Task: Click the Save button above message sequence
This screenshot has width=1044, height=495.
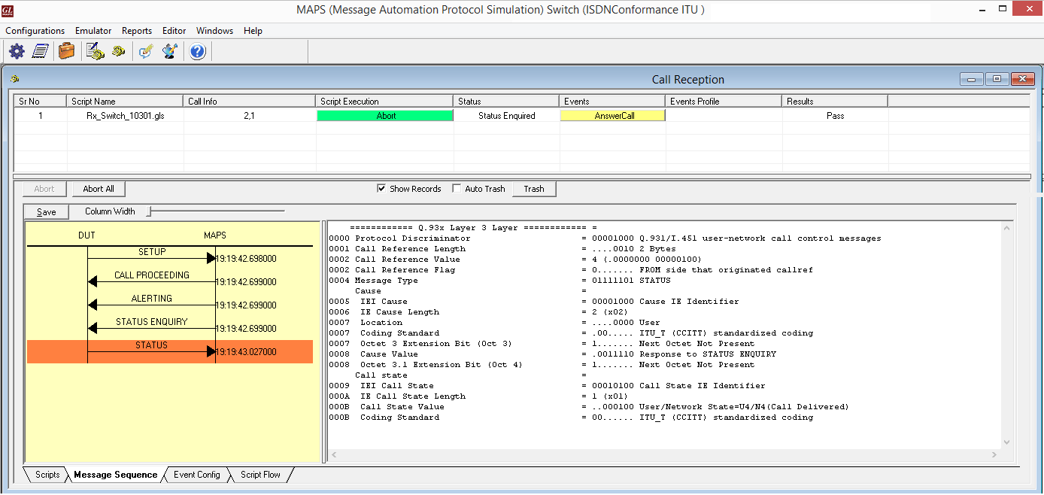Action: [47, 212]
